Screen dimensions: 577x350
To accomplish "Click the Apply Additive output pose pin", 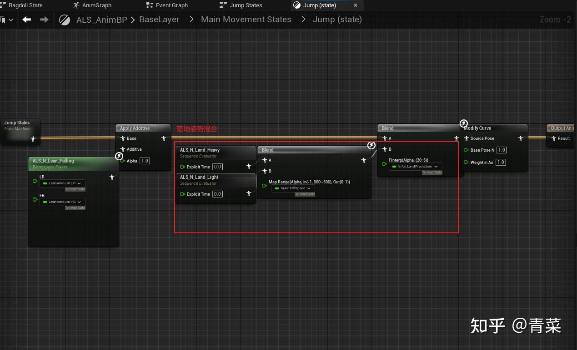I will click(164, 138).
